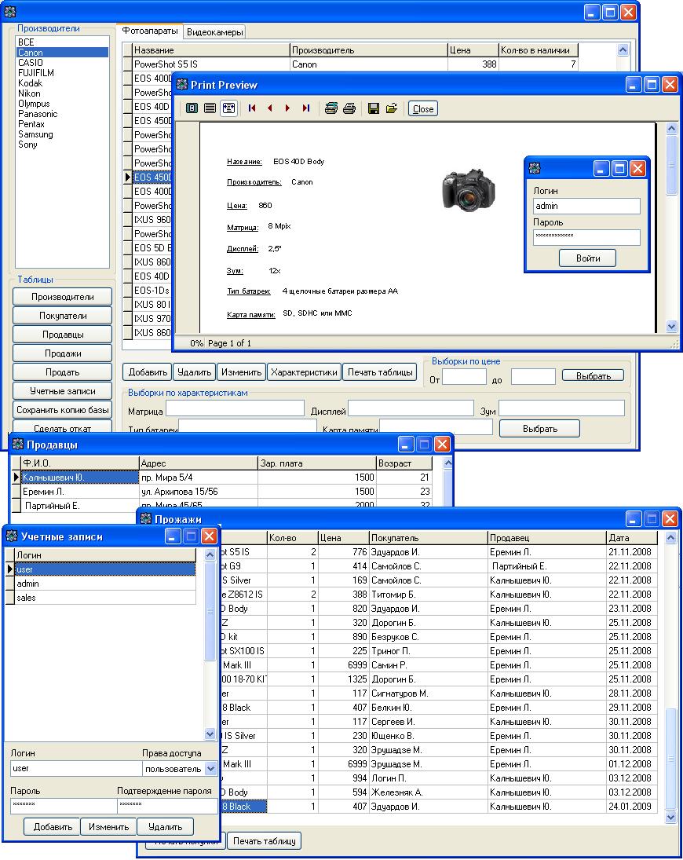This screenshot has height=860, width=683.
Task: Switch to the Видеокамеры tab
Action: [x=214, y=32]
